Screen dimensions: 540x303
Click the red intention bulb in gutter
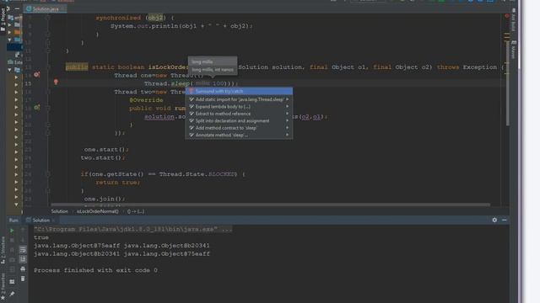56,82
